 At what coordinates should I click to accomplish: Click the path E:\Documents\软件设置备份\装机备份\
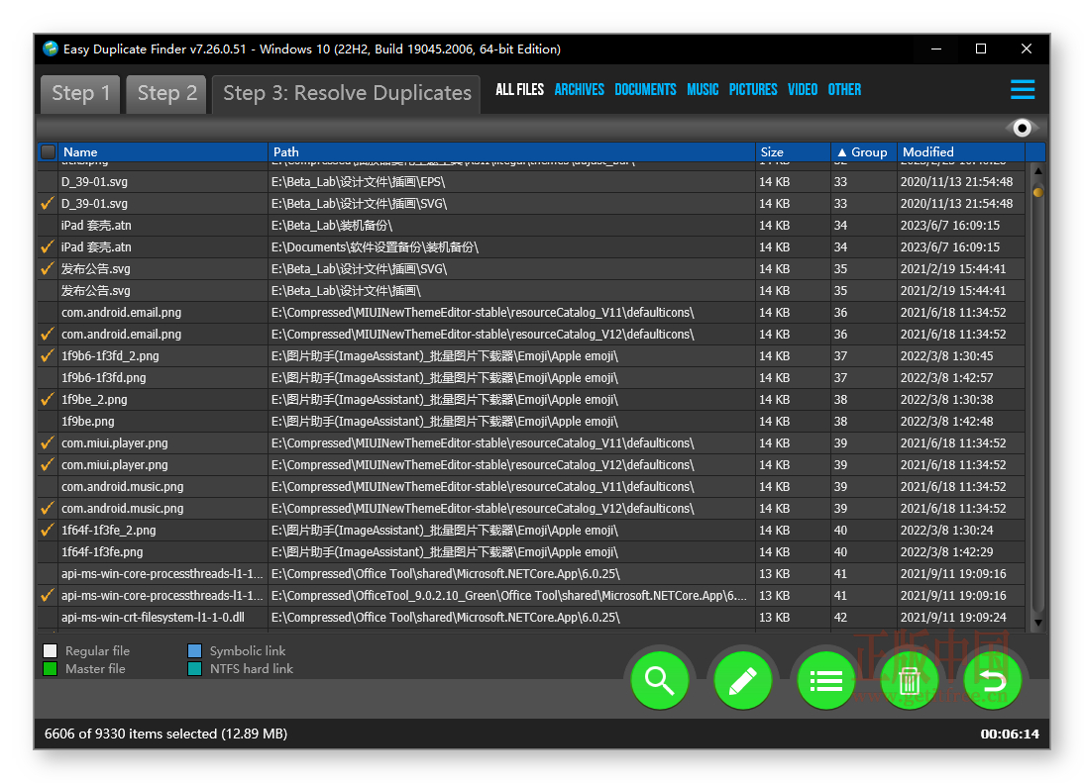(x=375, y=247)
